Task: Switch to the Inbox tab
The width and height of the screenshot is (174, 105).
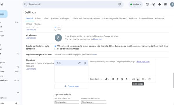Action: click(46, 18)
